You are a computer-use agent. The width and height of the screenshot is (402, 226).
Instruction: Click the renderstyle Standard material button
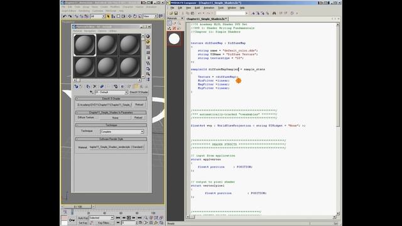pos(117,147)
